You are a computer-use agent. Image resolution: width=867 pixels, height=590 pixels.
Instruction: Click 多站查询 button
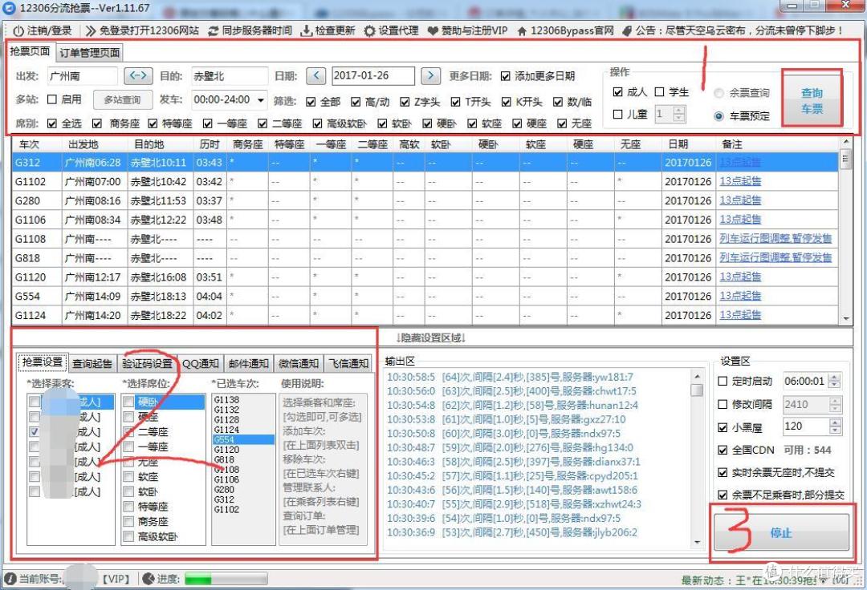[x=122, y=100]
